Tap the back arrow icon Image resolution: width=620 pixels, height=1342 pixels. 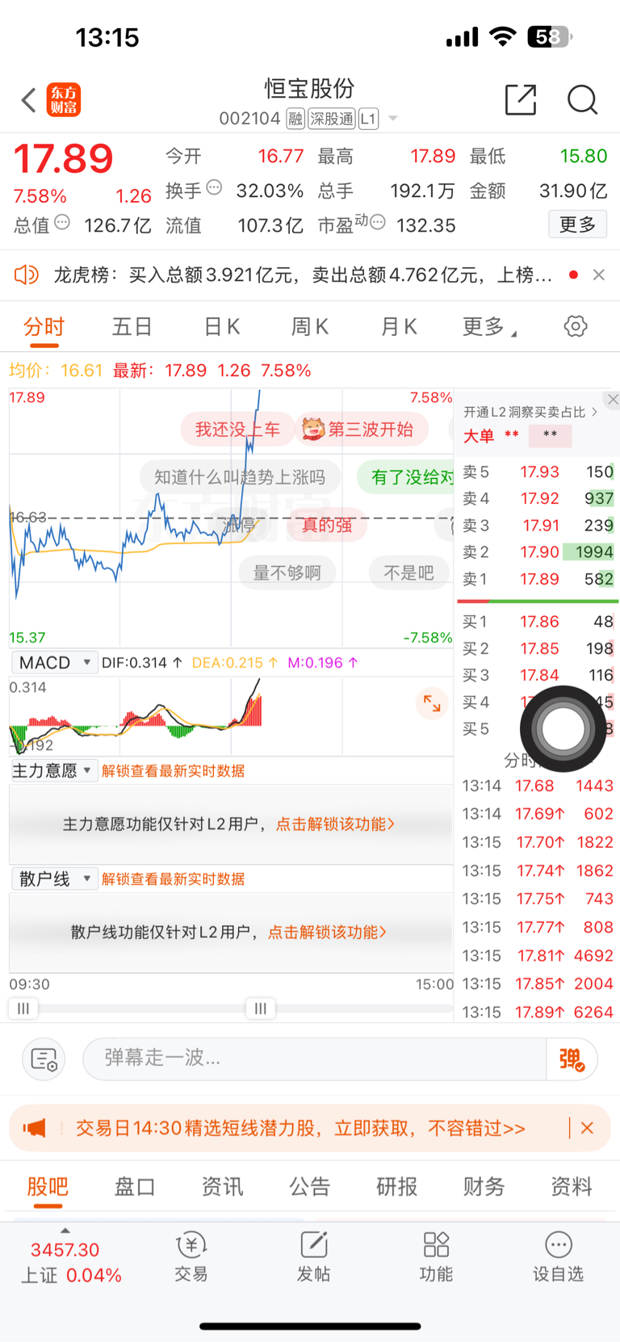coord(29,100)
